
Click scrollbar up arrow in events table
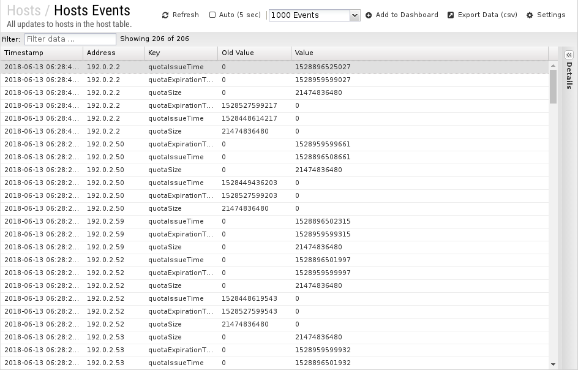pyautogui.click(x=553, y=66)
